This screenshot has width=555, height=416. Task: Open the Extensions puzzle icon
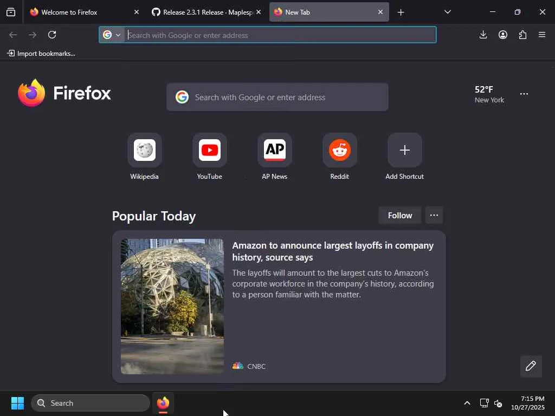(523, 35)
